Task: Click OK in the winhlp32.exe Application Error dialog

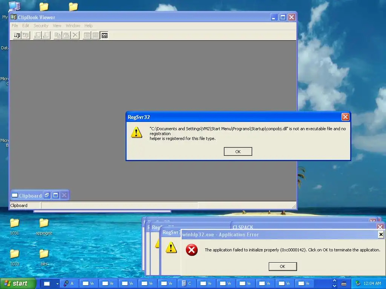Action: click(283, 266)
